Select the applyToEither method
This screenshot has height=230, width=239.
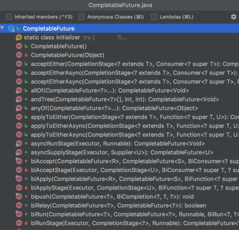pos(119,117)
